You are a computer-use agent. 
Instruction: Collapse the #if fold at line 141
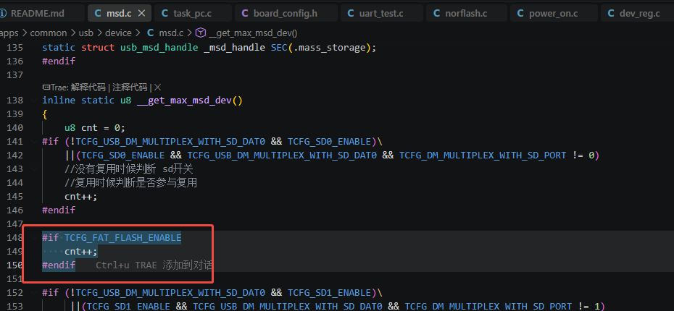(34, 142)
